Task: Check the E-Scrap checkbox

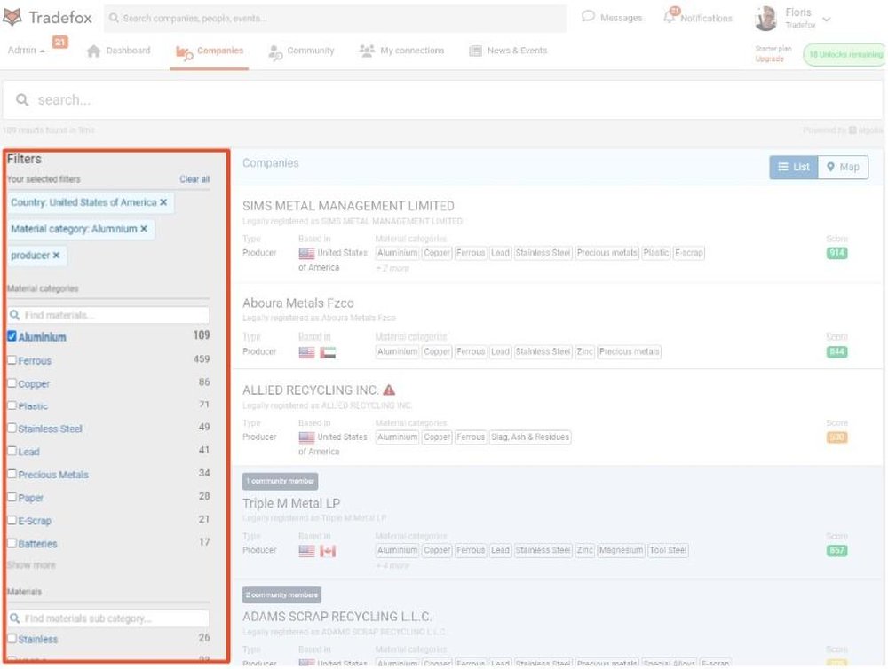Action: pyautogui.click(x=12, y=520)
